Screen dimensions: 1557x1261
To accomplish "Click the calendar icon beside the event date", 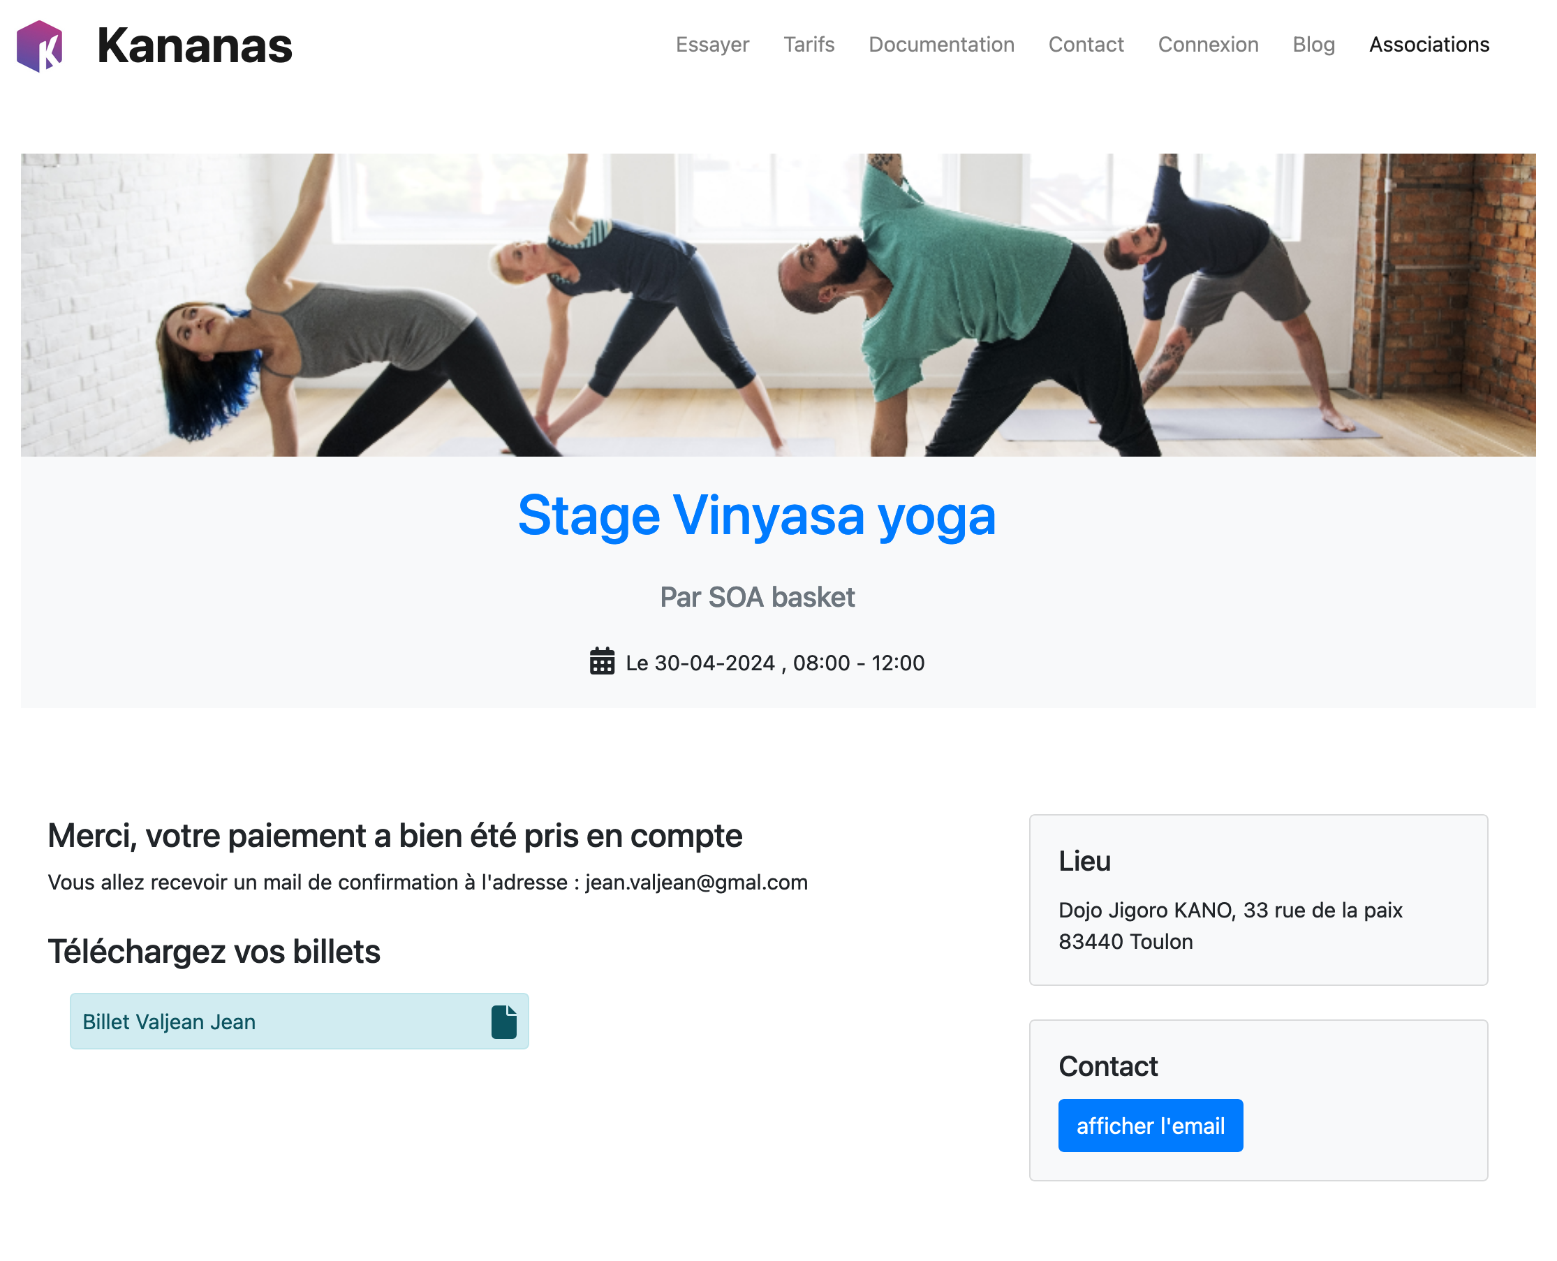I will (x=601, y=662).
